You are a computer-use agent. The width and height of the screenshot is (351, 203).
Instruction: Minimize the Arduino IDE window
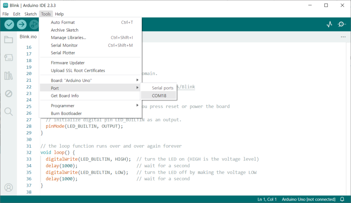310,5
